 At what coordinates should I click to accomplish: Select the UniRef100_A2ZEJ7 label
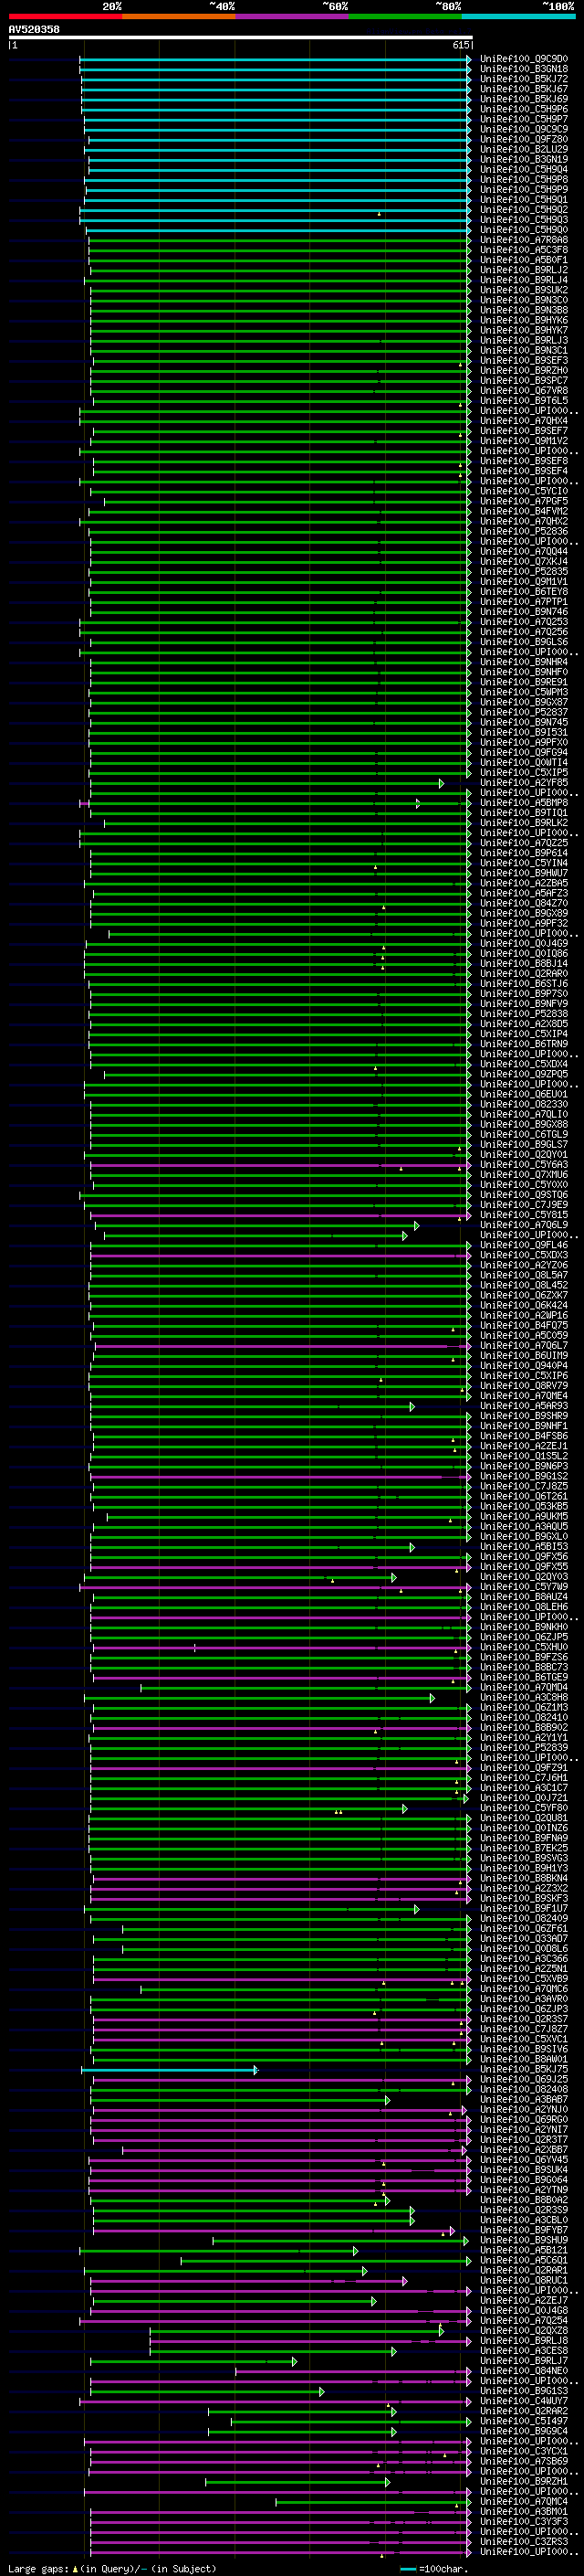(x=524, y=2300)
